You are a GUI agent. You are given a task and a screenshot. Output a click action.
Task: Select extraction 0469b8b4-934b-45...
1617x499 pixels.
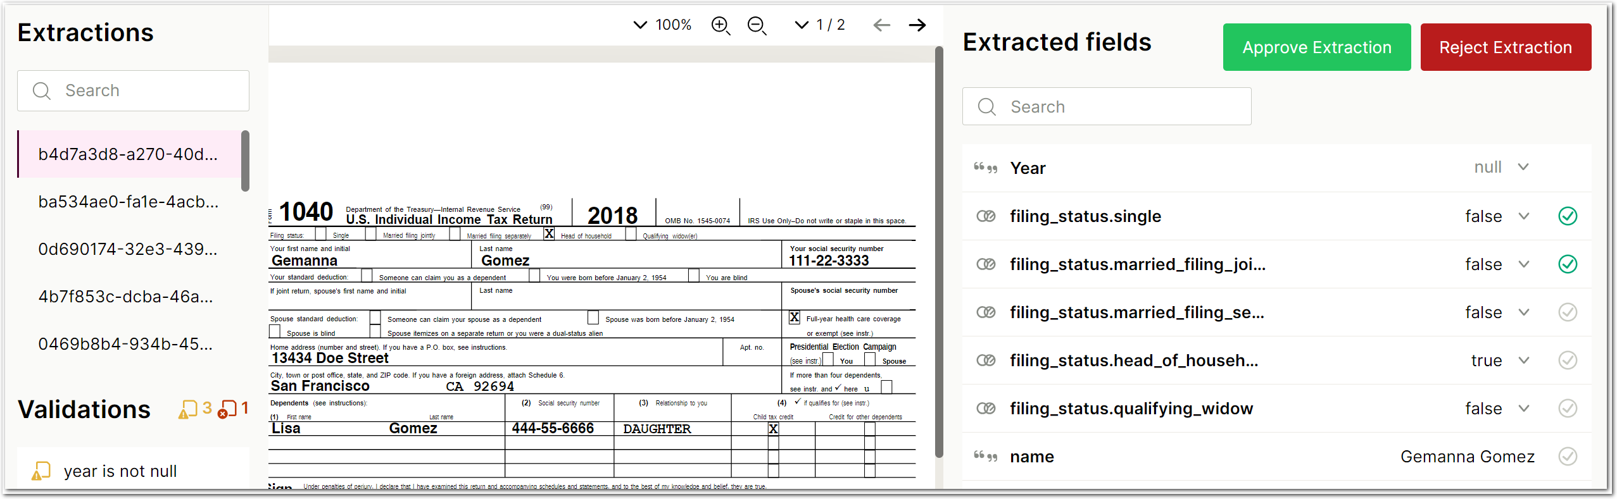(x=129, y=344)
